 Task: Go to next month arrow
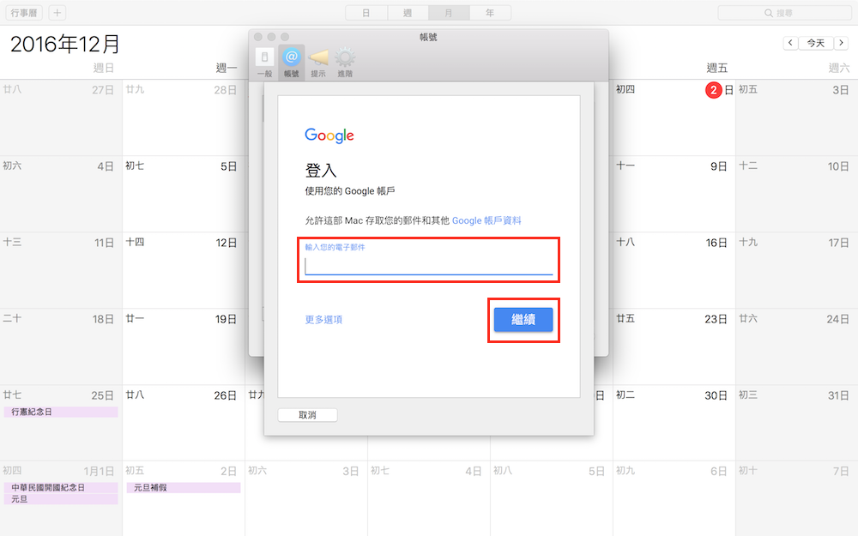841,43
